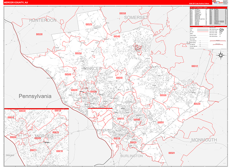Select the BURLINGTON county label
The width and height of the screenshot is (229, 167).
tap(132, 156)
